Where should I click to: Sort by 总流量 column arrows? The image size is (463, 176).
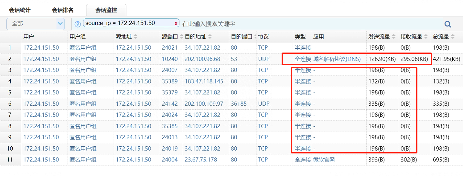(452, 37)
